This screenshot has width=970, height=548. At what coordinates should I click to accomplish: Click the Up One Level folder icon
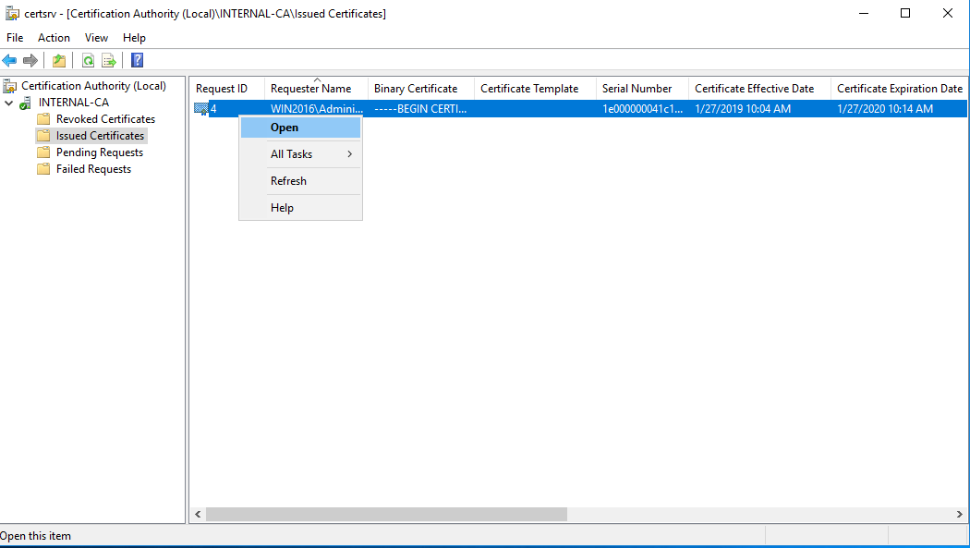click(x=59, y=61)
